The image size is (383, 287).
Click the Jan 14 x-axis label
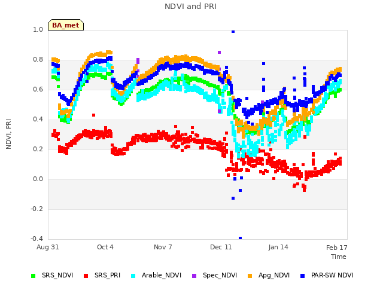point(278,247)
